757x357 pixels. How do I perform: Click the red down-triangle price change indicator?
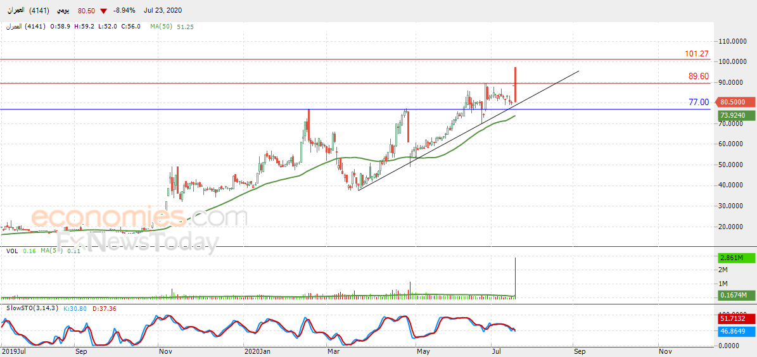103,11
